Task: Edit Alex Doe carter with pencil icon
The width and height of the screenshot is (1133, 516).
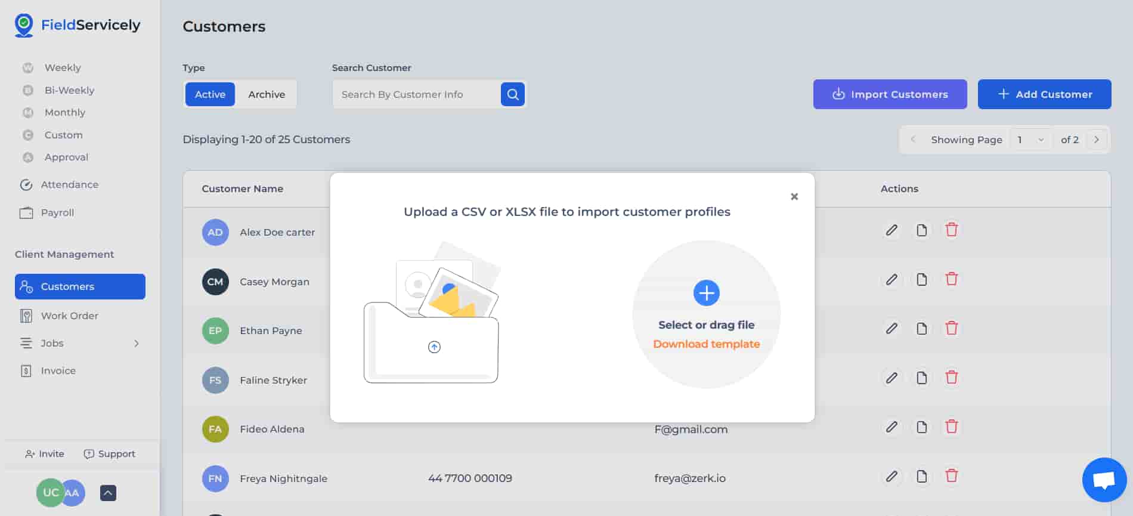Action: [x=891, y=230]
